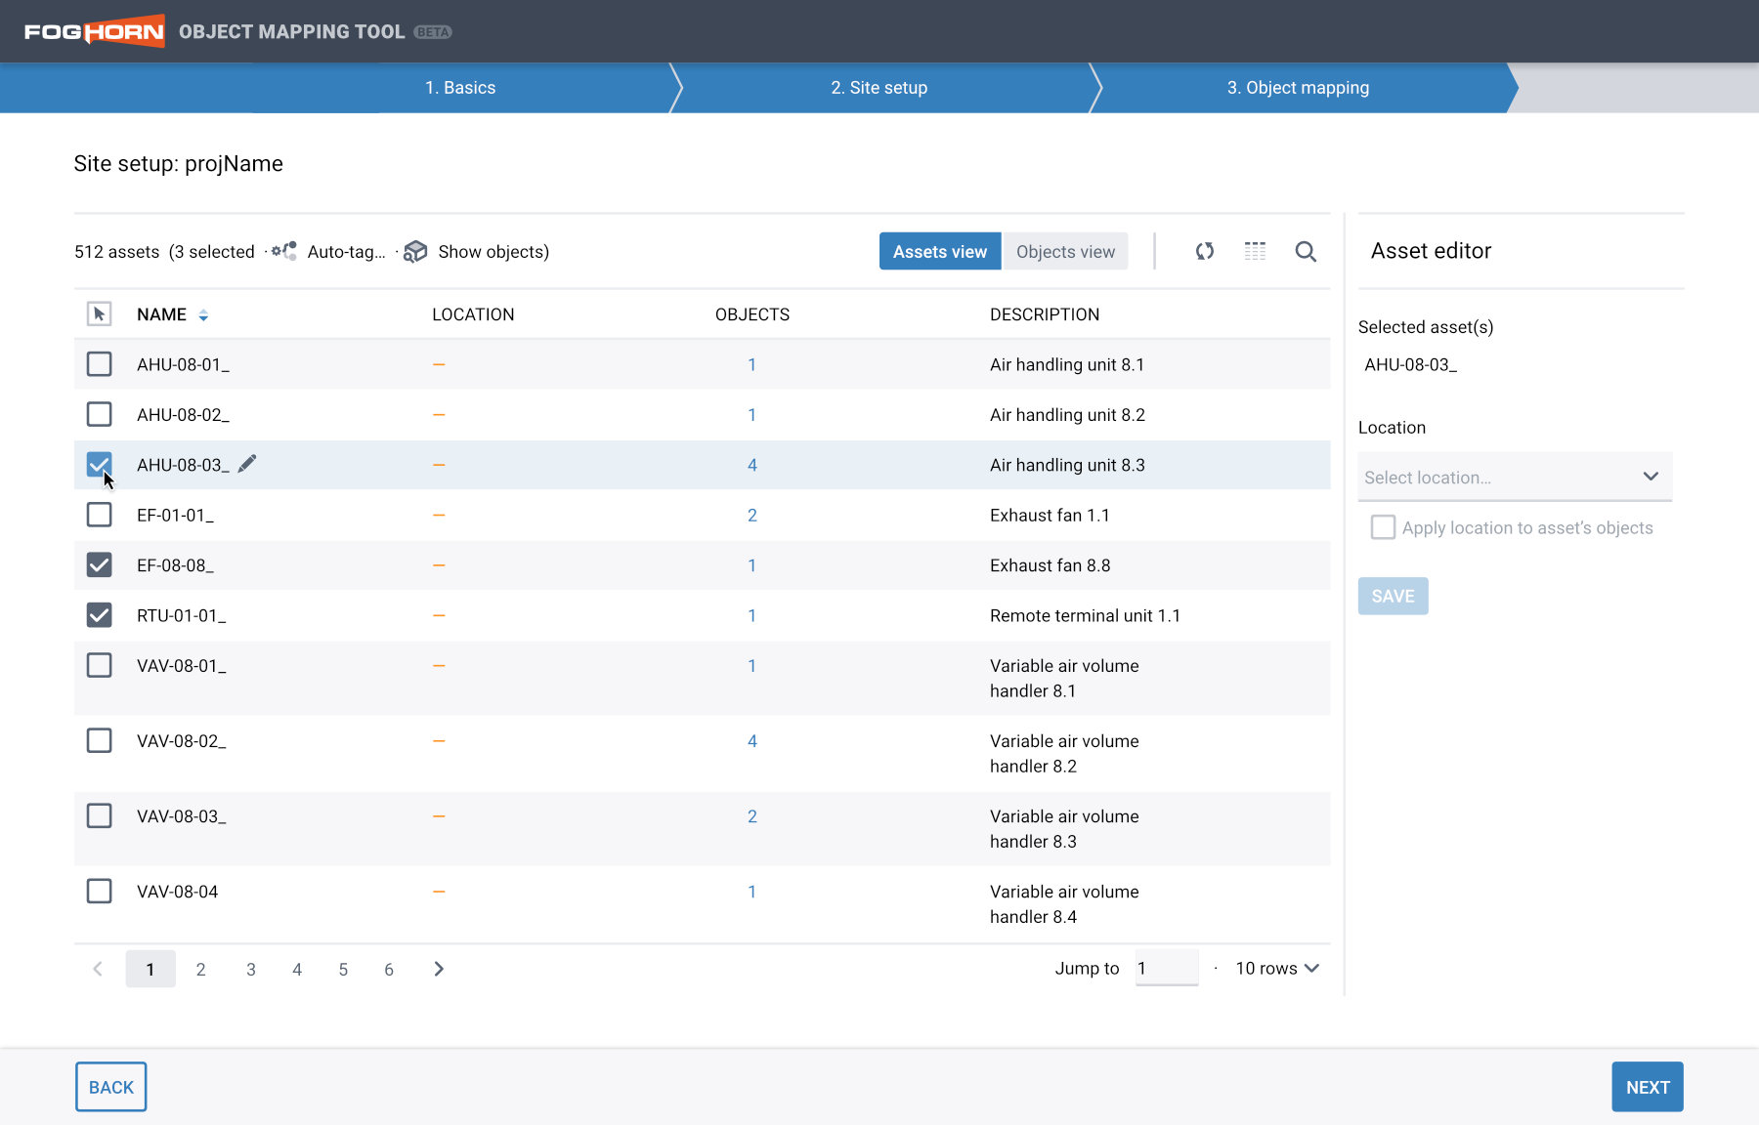Click selected asset name in Asset editor
Viewport: 1759px width, 1125px height.
click(1410, 364)
